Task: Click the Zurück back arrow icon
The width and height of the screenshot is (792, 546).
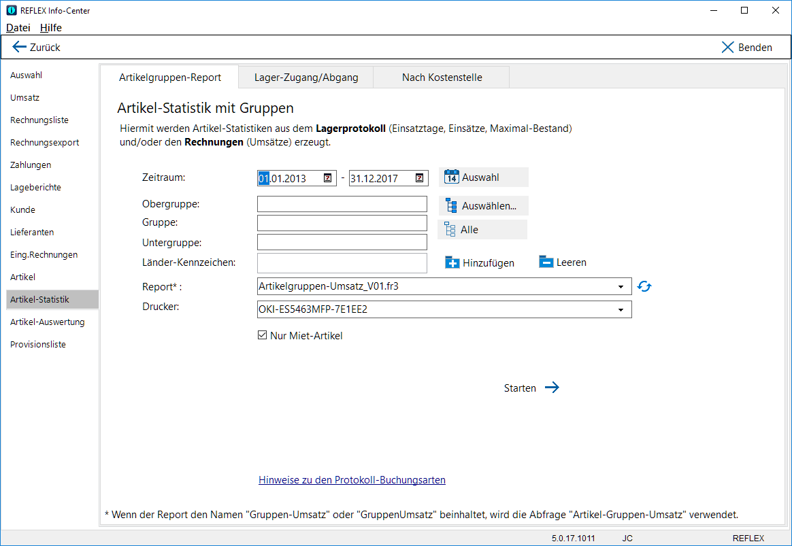Action: point(19,47)
